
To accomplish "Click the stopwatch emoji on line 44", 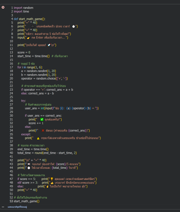I will pyautogui.click(x=29, y=168).
